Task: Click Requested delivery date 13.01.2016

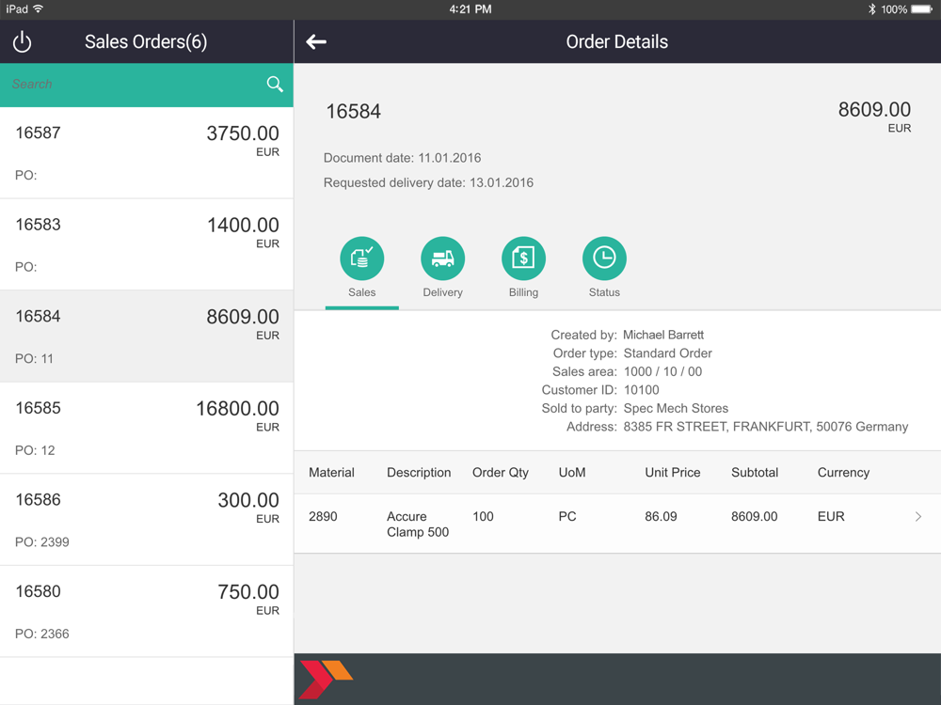Action: pos(428,183)
